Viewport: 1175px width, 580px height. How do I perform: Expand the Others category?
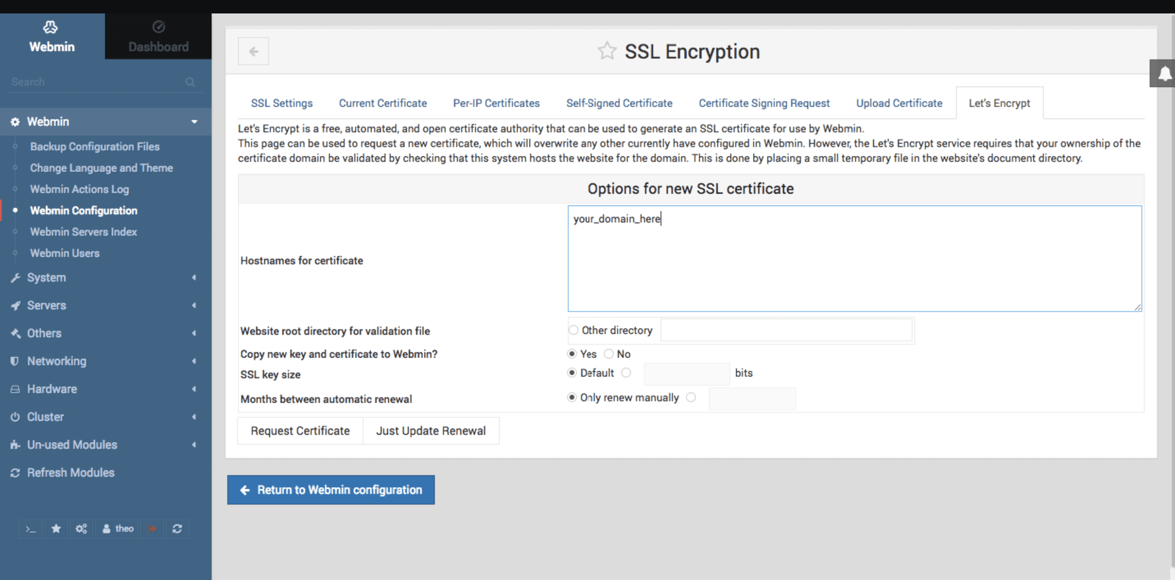(106, 333)
